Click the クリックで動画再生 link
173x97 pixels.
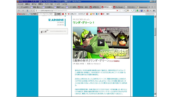(x=115, y=61)
